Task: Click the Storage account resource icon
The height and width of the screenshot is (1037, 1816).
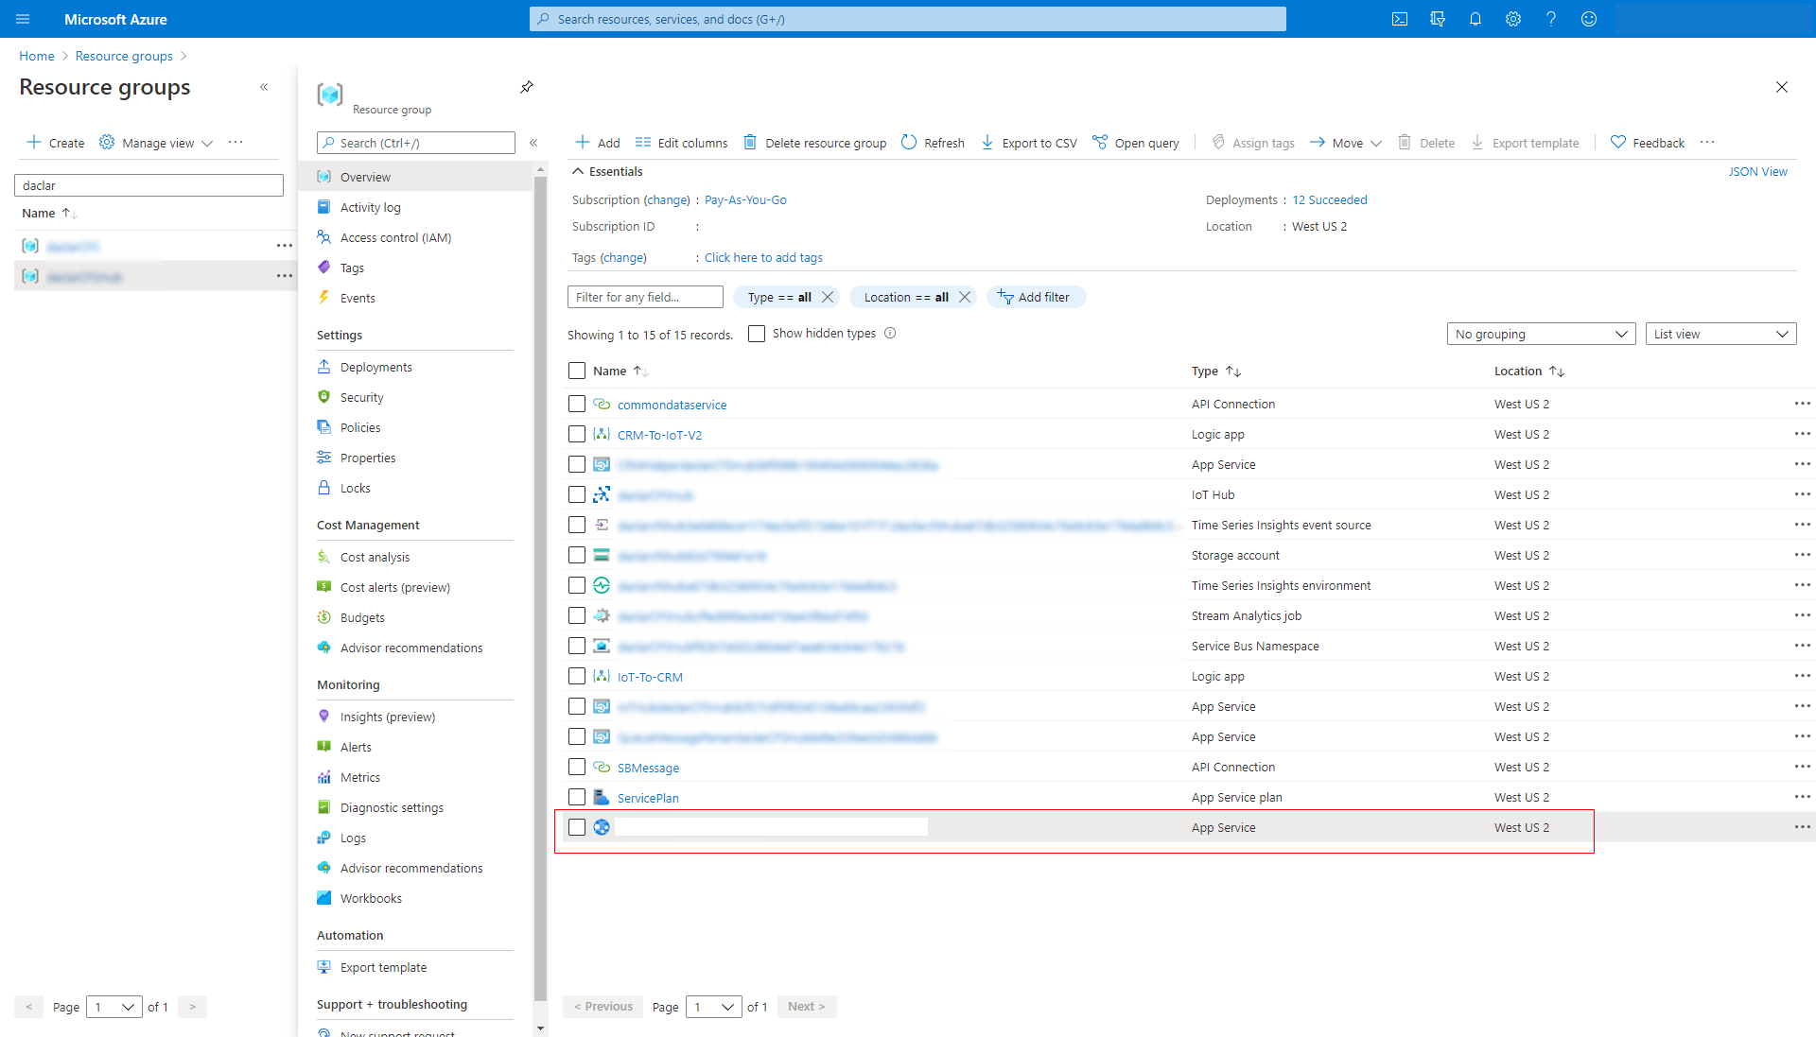Action: pos(602,555)
